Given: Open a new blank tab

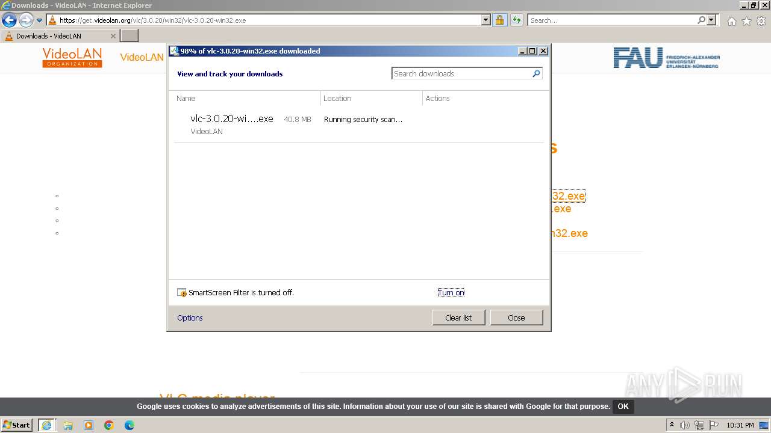Looking at the screenshot, I should [x=130, y=36].
